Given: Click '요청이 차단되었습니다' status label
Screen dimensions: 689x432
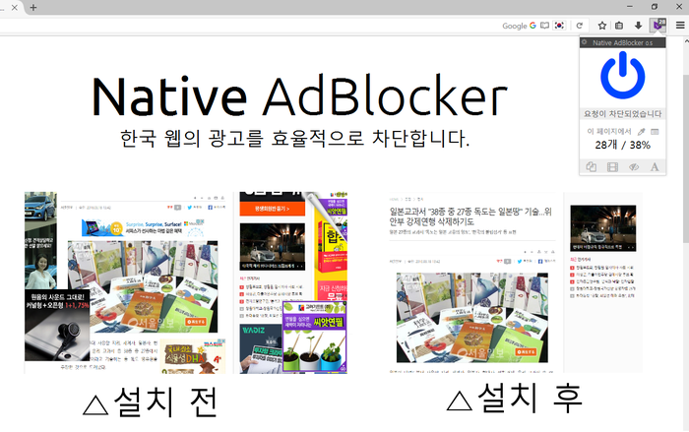Looking at the screenshot, I should point(623,114).
